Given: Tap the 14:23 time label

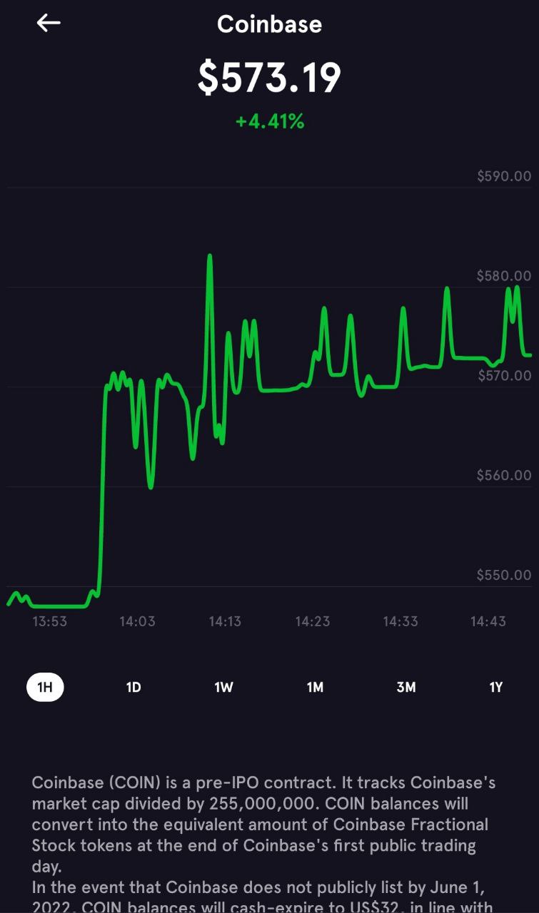Looking at the screenshot, I should (313, 621).
